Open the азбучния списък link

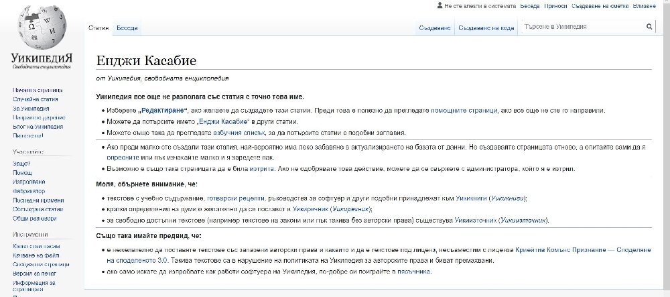point(239,133)
